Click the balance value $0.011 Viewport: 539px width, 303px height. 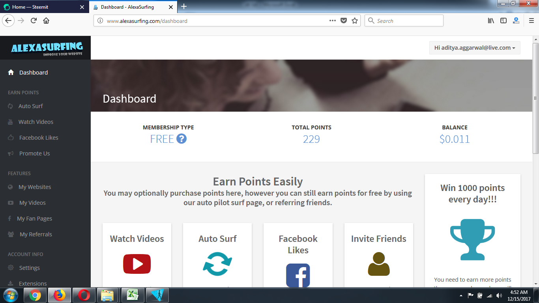click(x=455, y=139)
